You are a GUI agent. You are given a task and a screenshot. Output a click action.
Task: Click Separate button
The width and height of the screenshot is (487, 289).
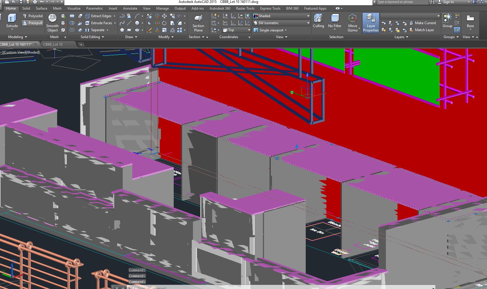(x=95, y=30)
